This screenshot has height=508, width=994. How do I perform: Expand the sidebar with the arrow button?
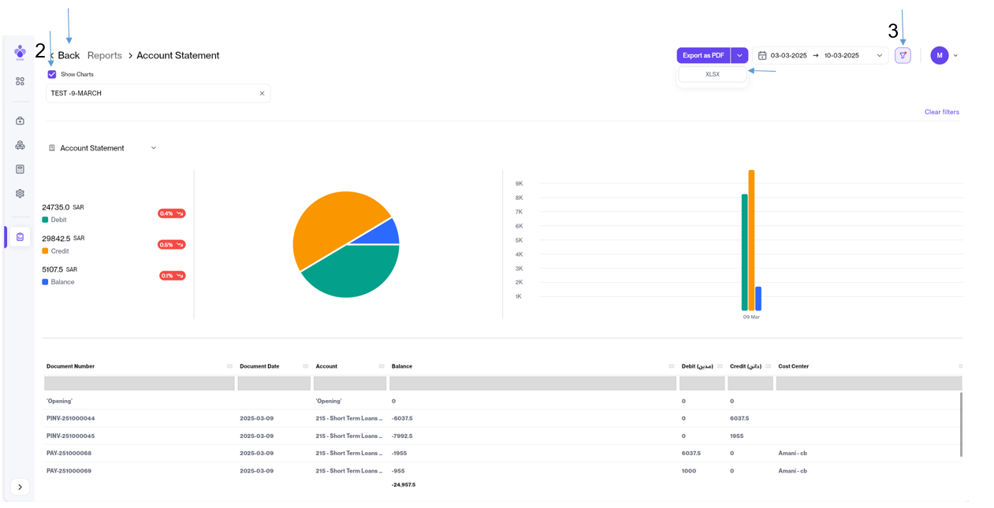[20, 487]
